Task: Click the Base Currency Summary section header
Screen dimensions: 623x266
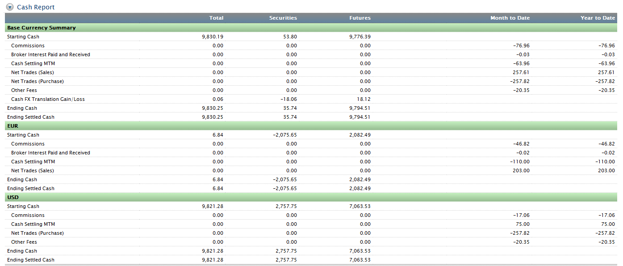Action: [x=42, y=28]
